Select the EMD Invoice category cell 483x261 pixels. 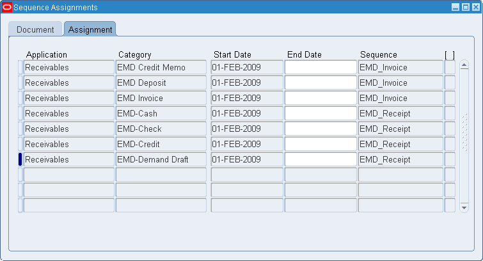pos(161,98)
